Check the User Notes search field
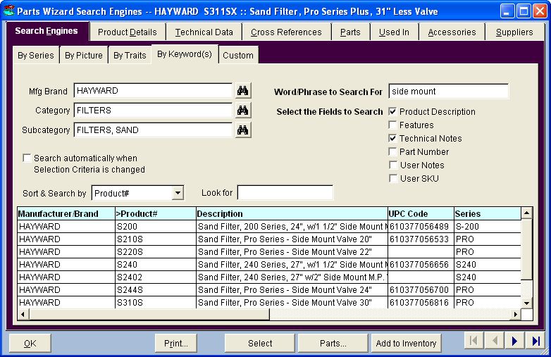551x357 pixels. click(x=393, y=165)
